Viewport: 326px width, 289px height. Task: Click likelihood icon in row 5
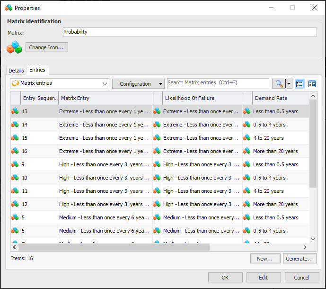pos(157,217)
